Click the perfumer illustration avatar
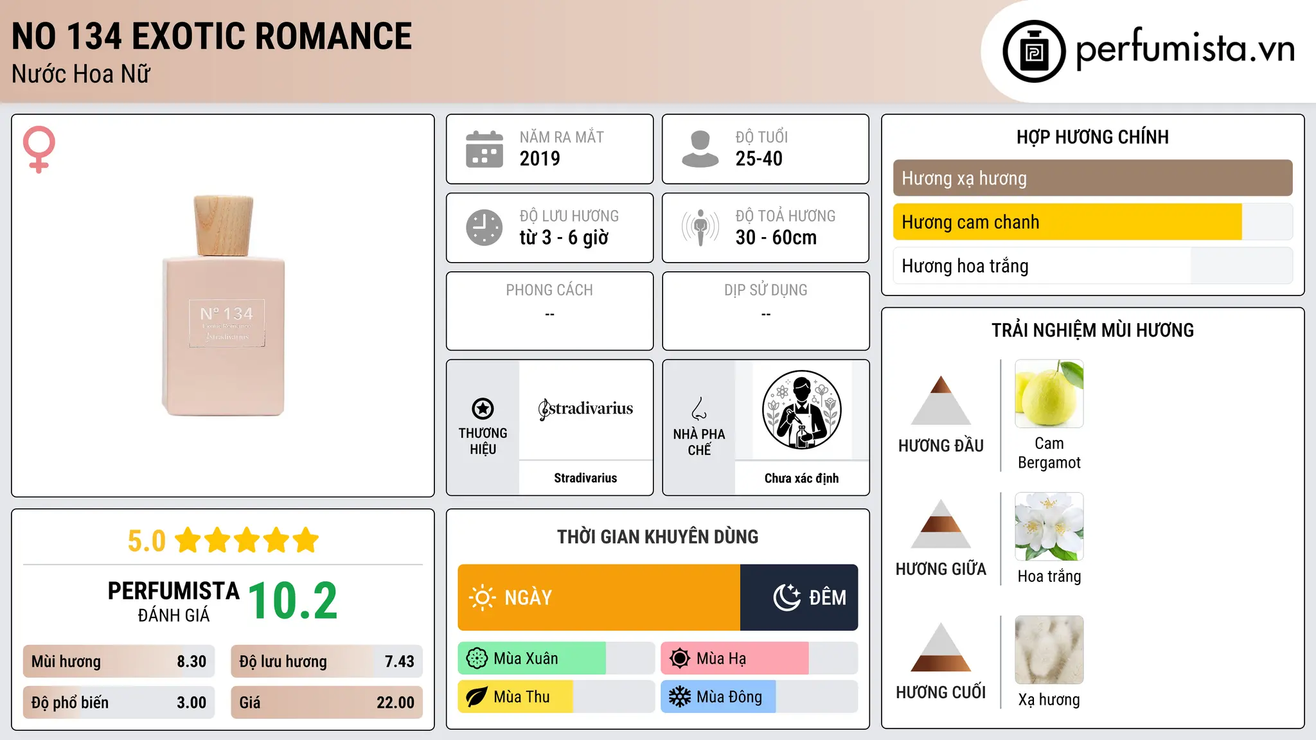Viewport: 1316px width, 740px height. click(801, 410)
